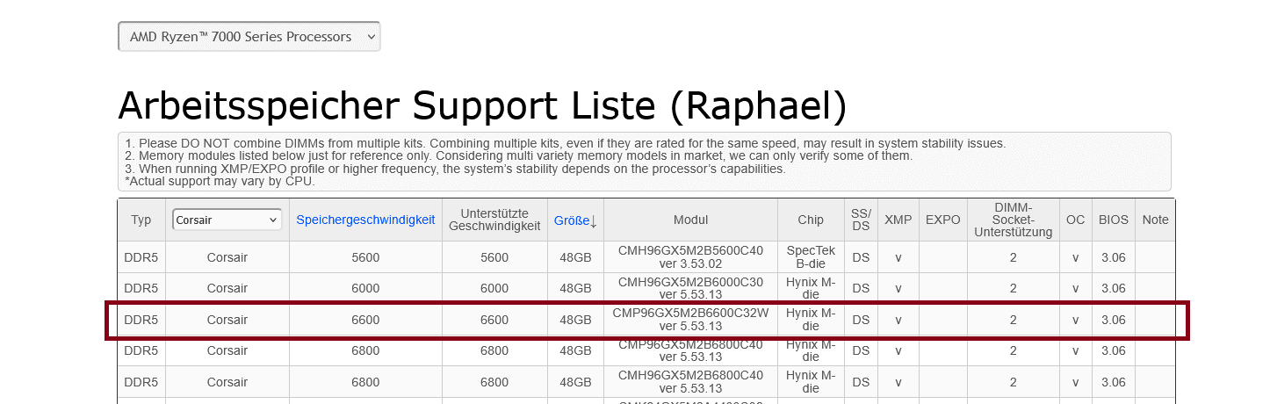Click the Corsair cell in the 6000 row

click(x=227, y=288)
